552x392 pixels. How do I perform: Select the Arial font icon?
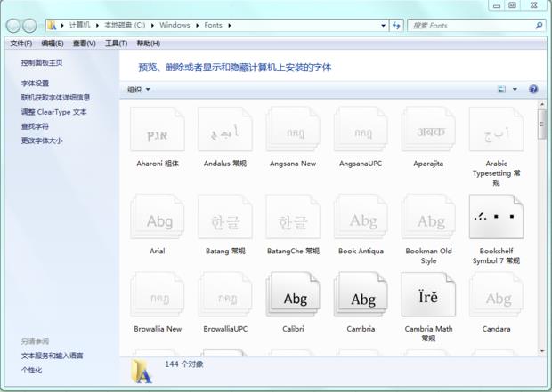click(x=158, y=217)
